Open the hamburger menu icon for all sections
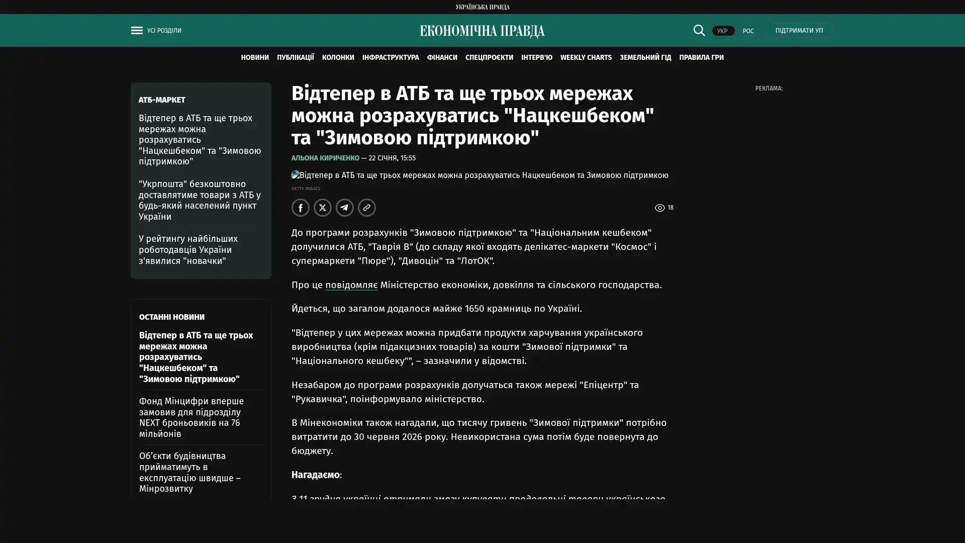 (x=137, y=31)
